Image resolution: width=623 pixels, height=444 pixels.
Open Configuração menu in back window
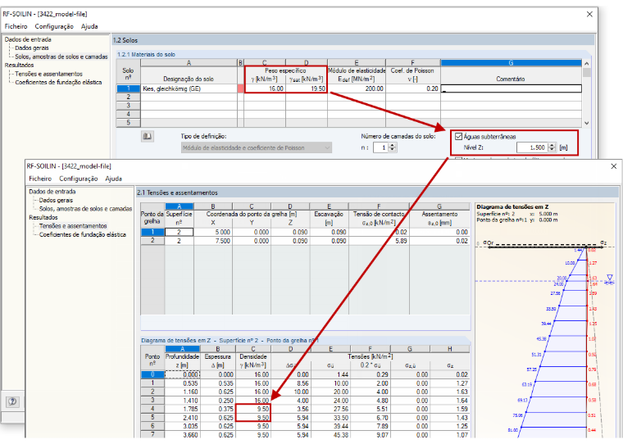(x=54, y=26)
